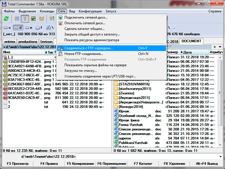Click the New FTP connection URL icon

click(60, 54)
